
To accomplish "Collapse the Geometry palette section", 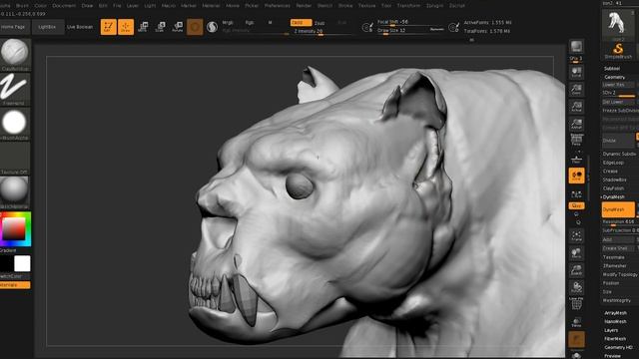I will point(615,77).
